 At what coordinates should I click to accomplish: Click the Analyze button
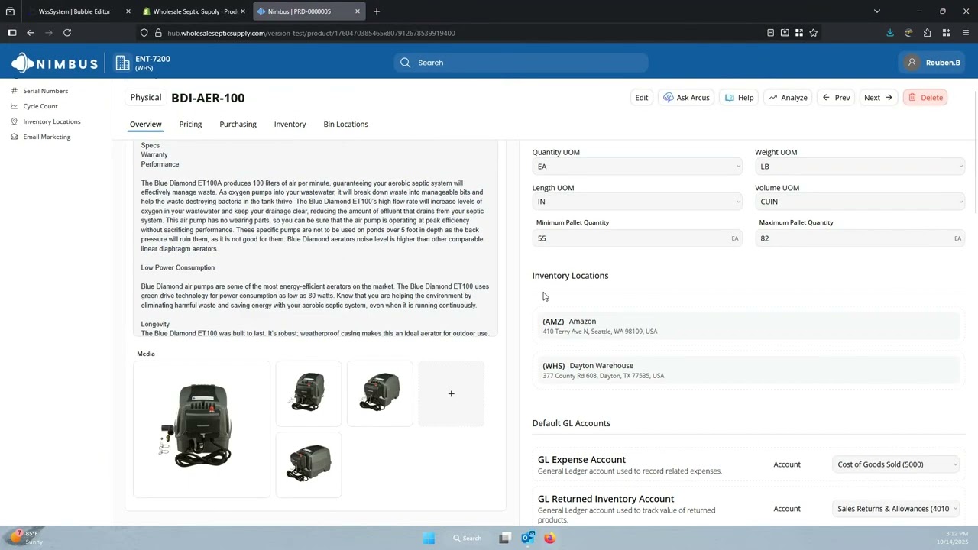[x=787, y=98]
